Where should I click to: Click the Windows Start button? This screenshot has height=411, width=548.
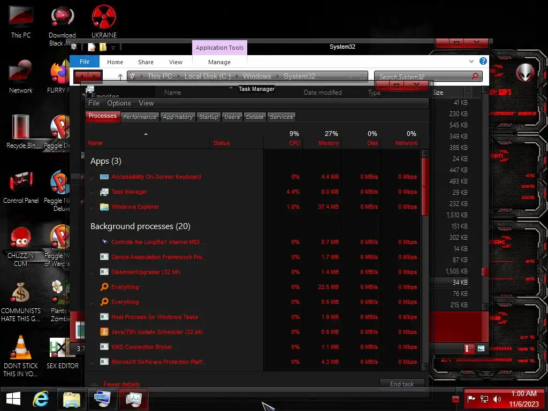[13, 399]
